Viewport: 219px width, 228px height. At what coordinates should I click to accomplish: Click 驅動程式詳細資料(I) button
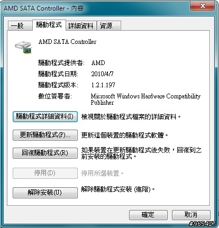45,116
